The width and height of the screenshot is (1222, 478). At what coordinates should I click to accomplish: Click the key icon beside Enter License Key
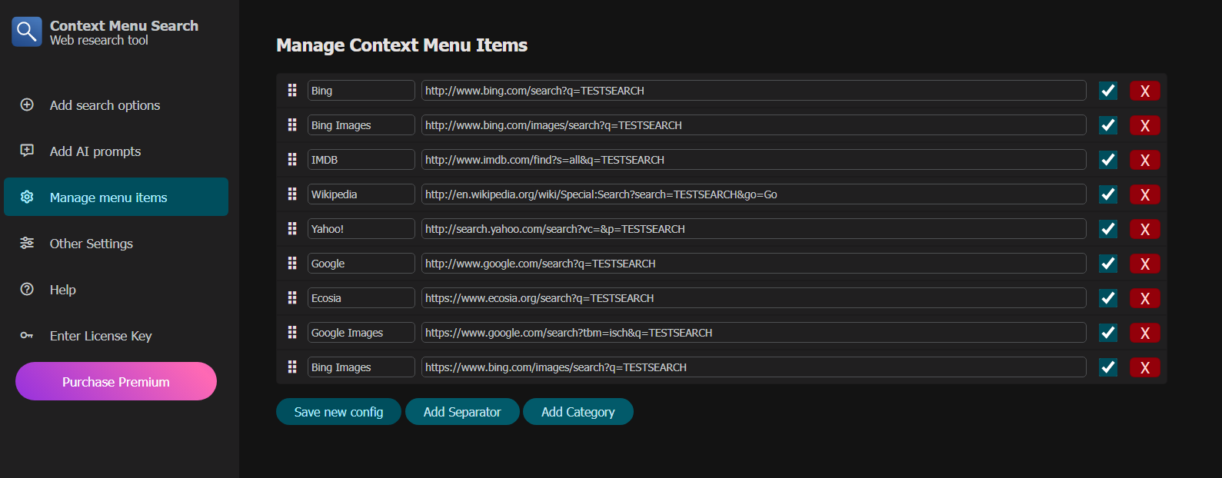[x=27, y=335]
